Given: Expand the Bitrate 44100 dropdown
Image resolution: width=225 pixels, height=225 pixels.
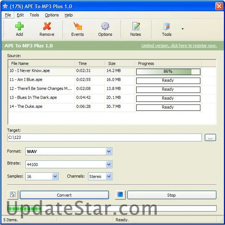Looking at the screenshot, I should click(109, 165).
